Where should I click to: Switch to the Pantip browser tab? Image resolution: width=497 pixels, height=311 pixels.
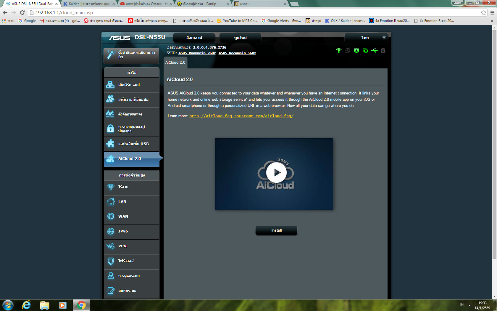203,4
